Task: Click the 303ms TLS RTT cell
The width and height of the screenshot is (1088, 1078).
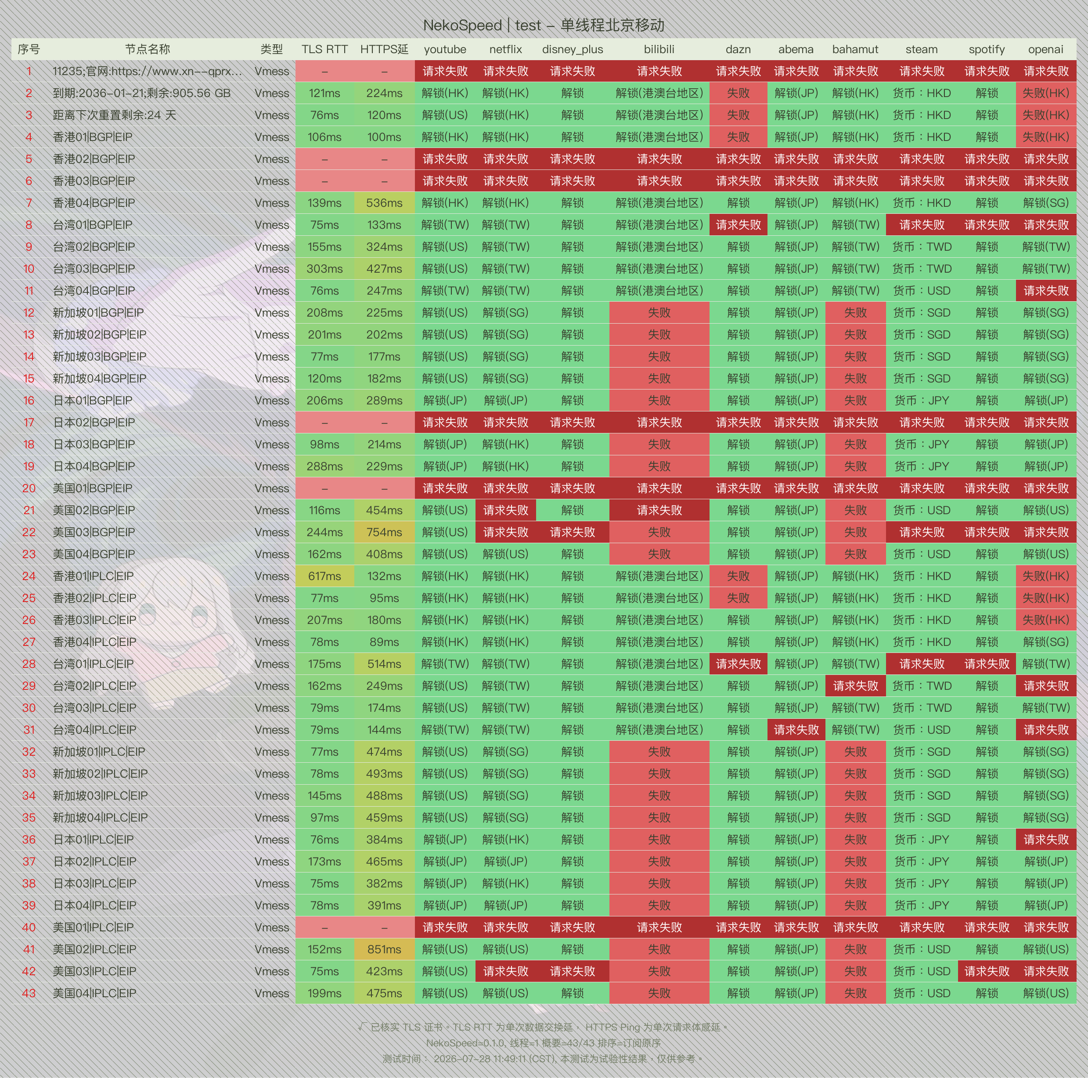Action: [x=325, y=269]
